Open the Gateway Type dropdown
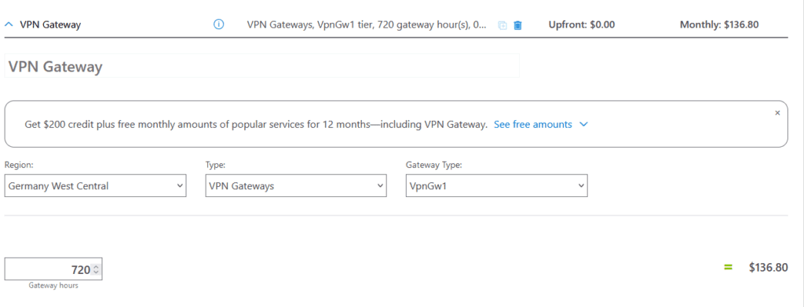Screen dimensions: 804x307 tap(496, 185)
